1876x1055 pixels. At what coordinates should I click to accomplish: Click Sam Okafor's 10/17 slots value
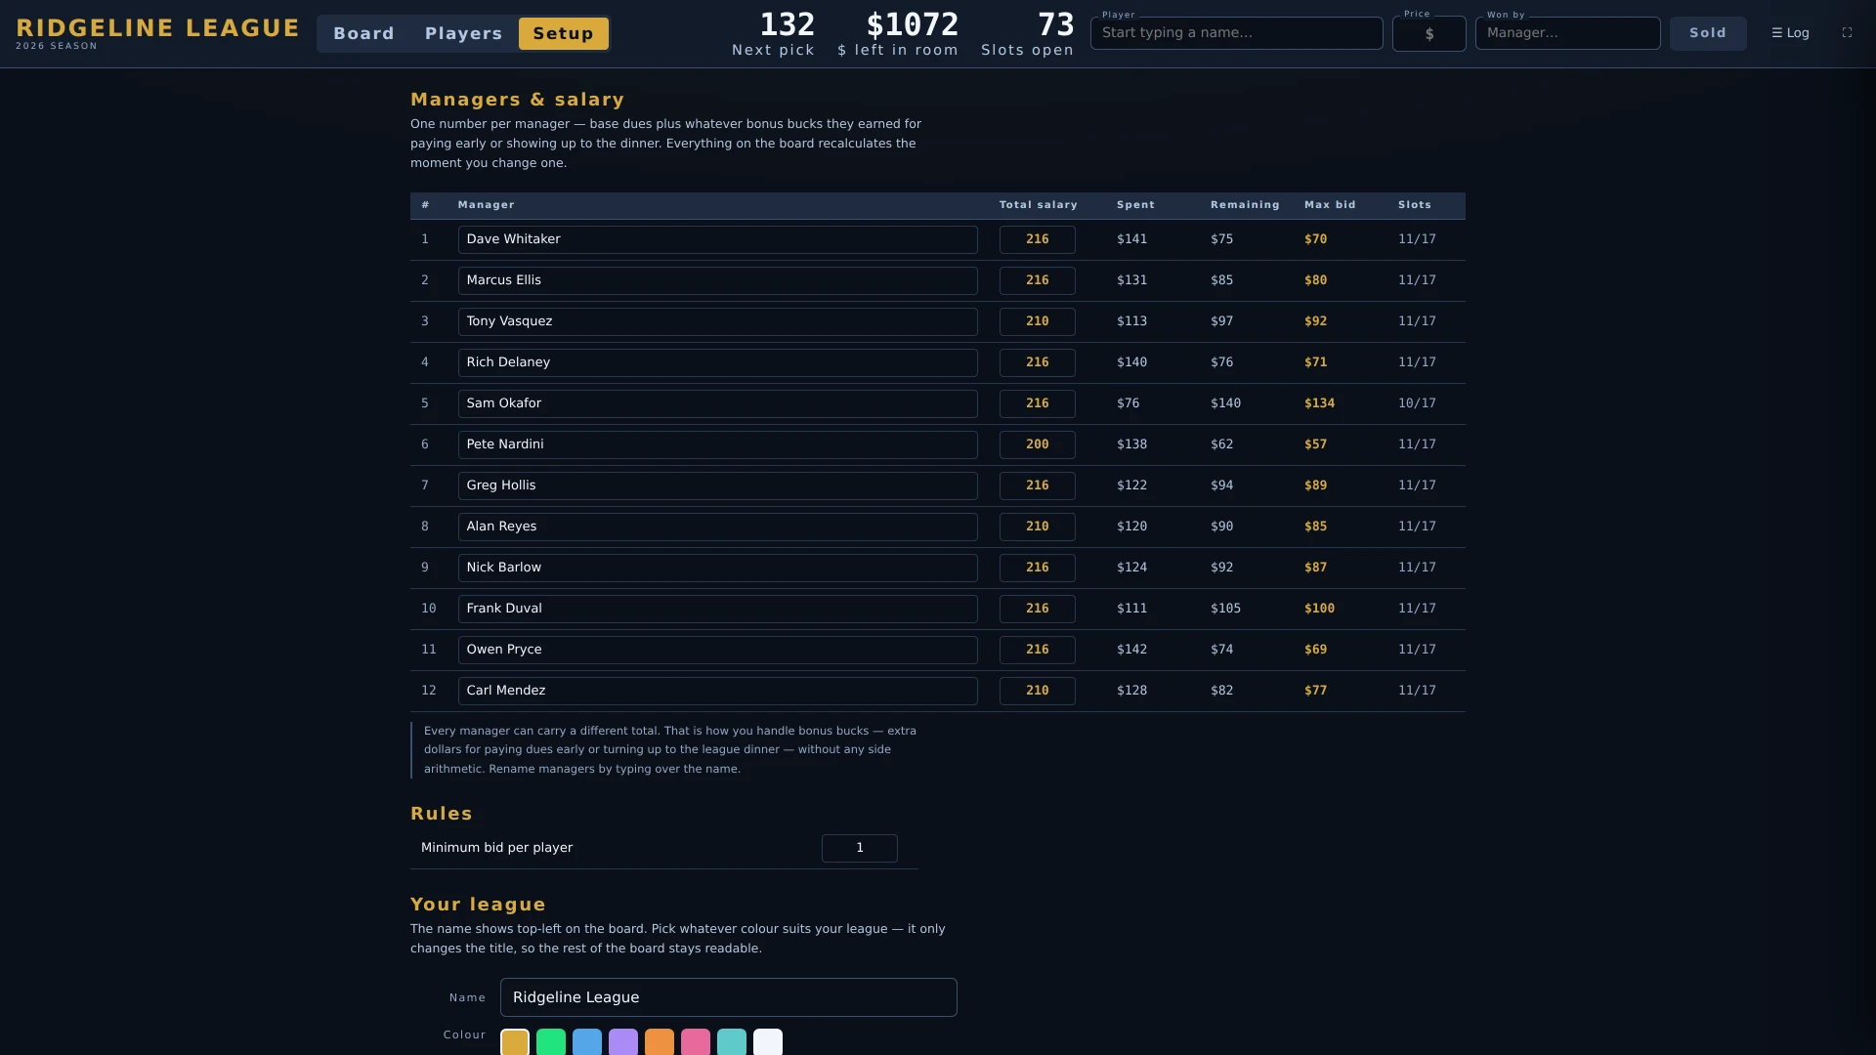[x=1417, y=403]
